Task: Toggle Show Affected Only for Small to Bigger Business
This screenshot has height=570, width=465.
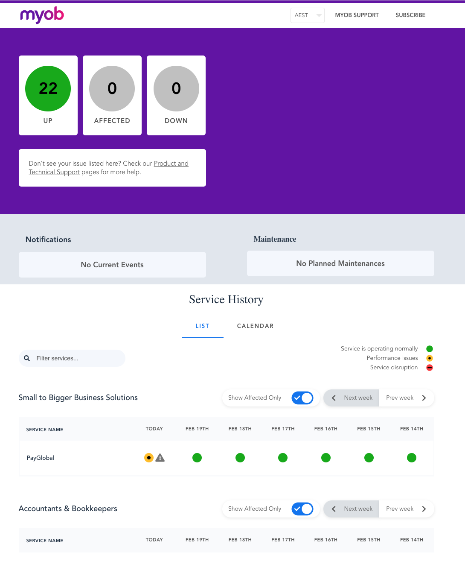Action: coord(302,398)
